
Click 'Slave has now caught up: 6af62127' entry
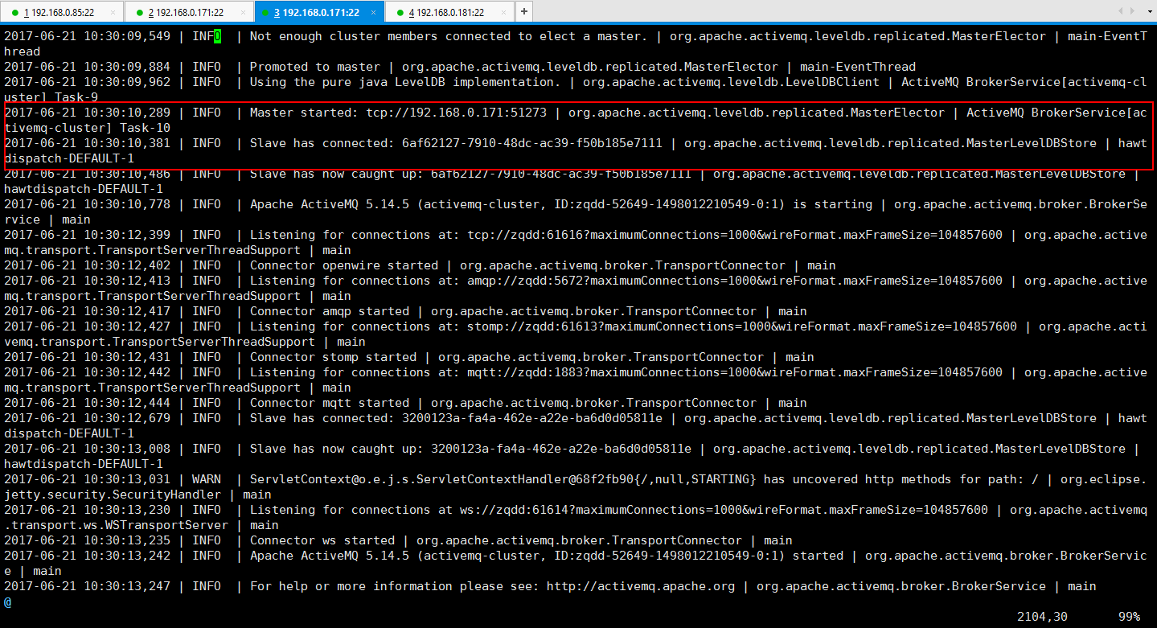(470, 174)
